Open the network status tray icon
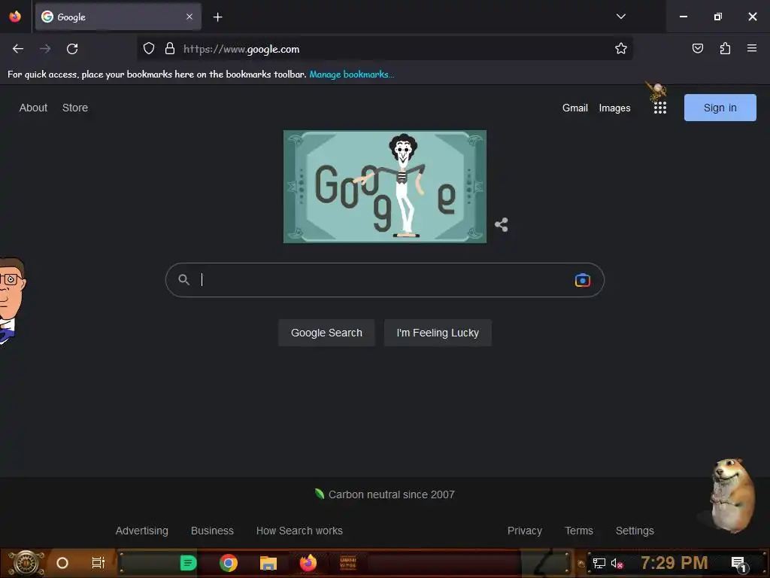Viewport: 770px width, 578px height. pos(599,563)
